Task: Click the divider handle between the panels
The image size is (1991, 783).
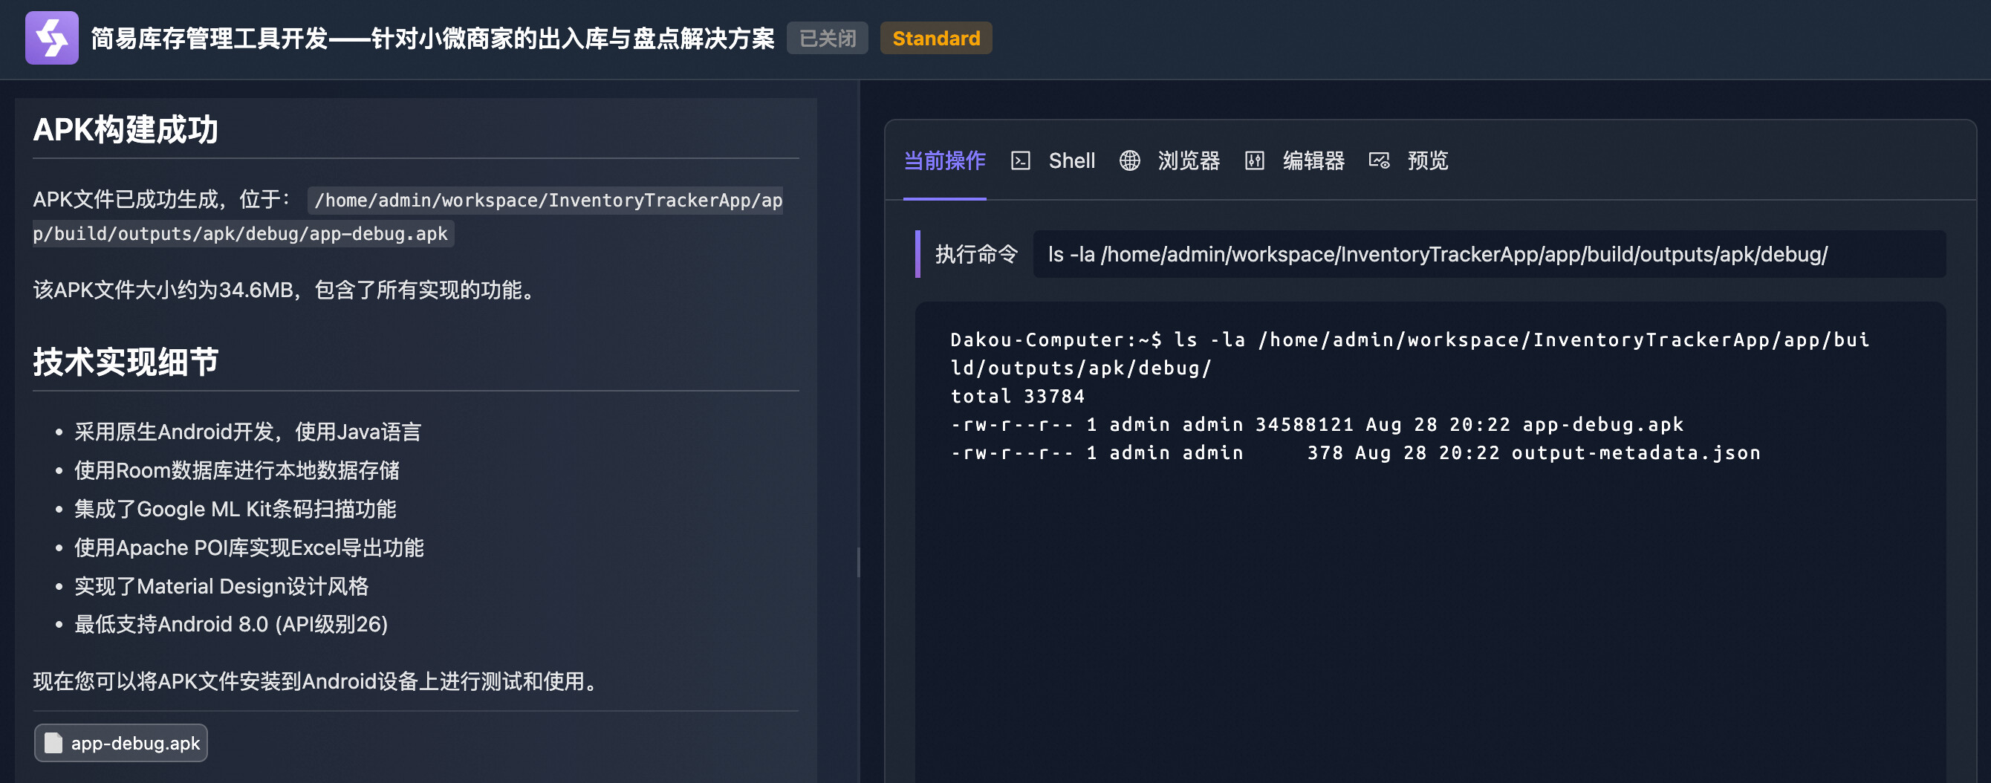Action: (859, 562)
